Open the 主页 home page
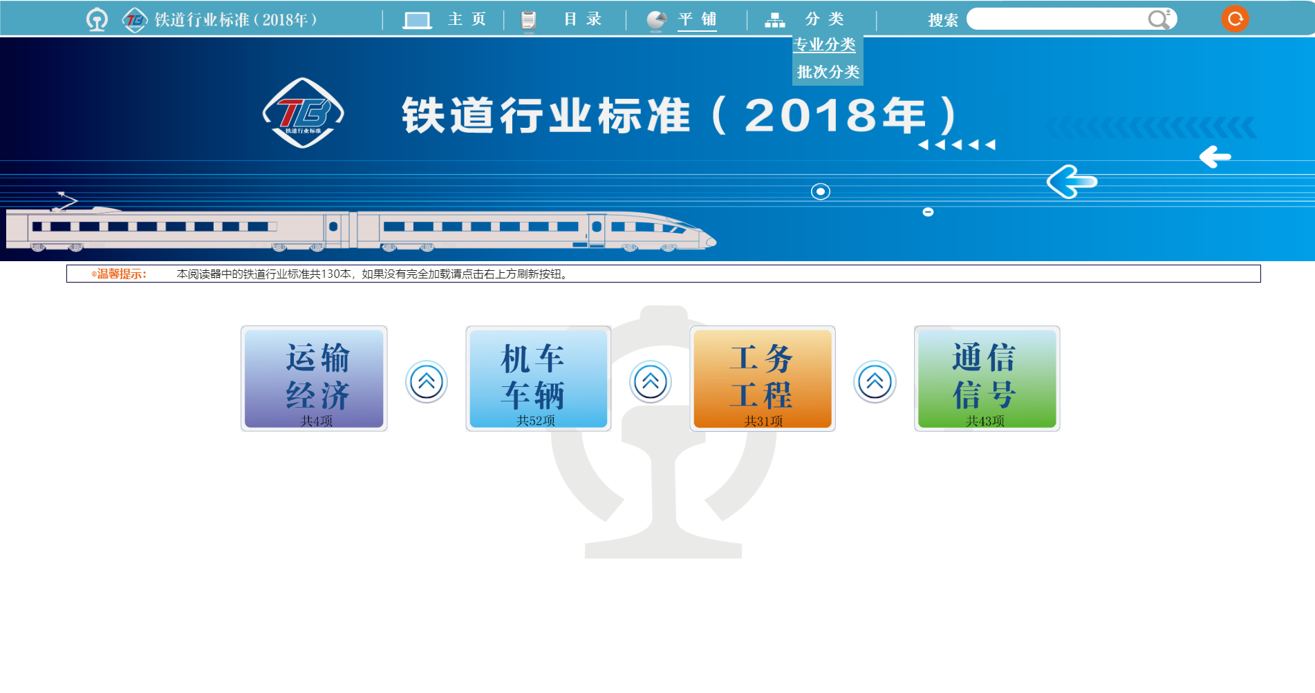 [467, 19]
